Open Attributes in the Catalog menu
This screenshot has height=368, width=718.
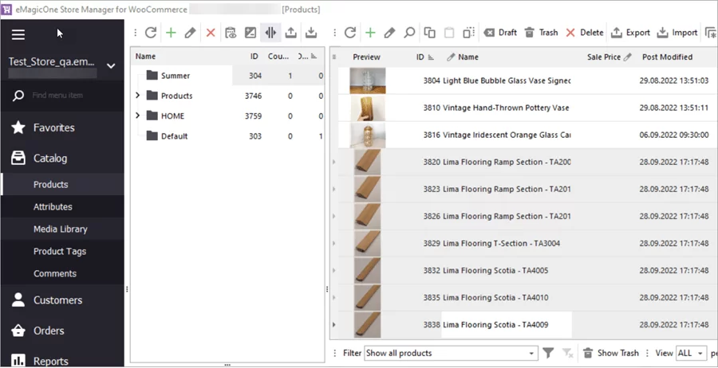(53, 206)
